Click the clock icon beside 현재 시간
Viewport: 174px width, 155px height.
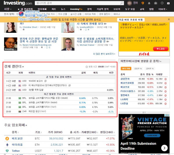click(x=87, y=67)
